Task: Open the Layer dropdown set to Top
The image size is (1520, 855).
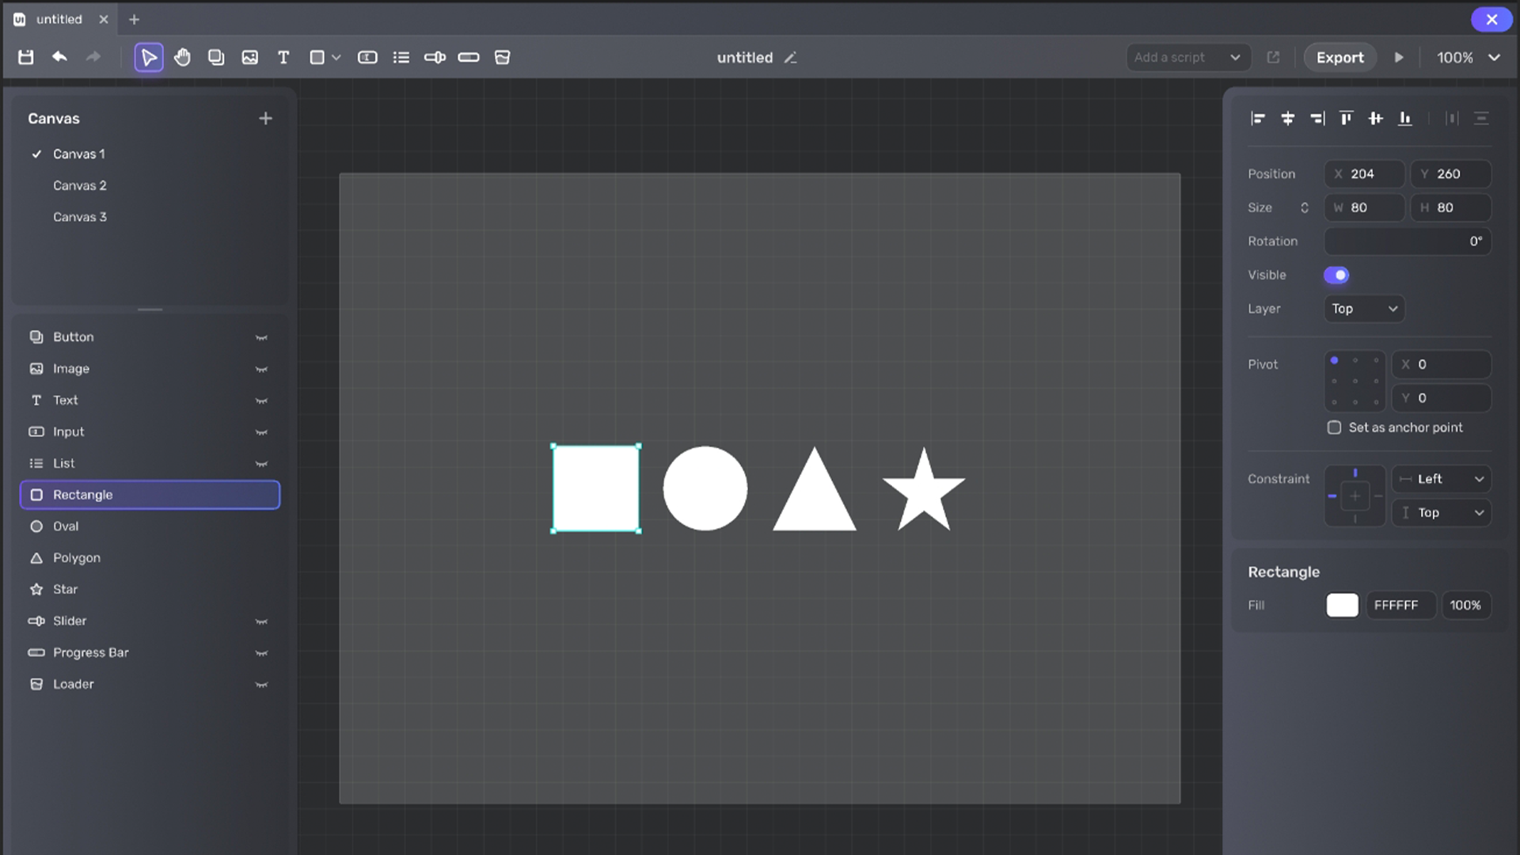Action: tap(1363, 309)
